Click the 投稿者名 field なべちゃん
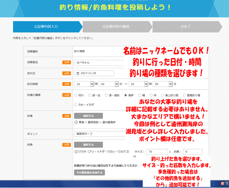This screenshot has height=188, width=229. [99, 63]
